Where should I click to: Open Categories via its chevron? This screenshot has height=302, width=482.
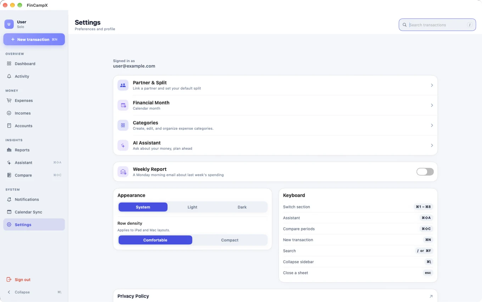pyautogui.click(x=432, y=125)
